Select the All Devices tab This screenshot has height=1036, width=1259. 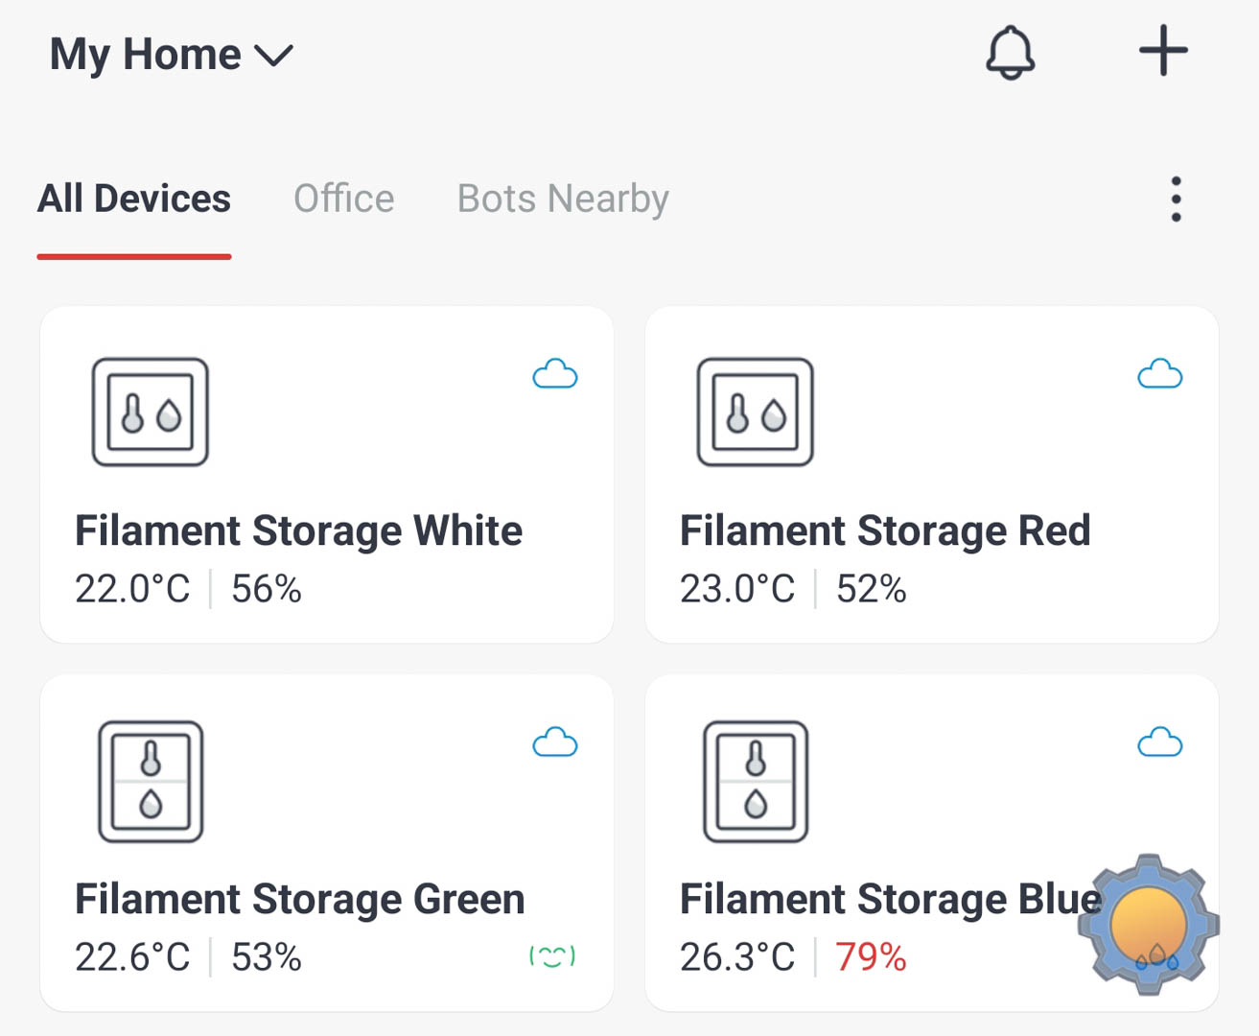[134, 199]
